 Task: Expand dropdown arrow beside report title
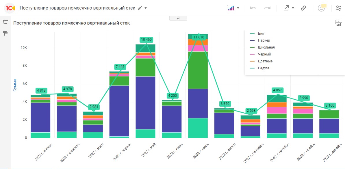point(146,8)
